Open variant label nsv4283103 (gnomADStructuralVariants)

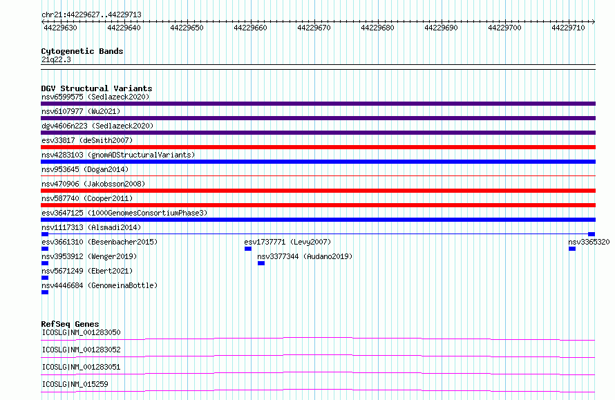118,155
